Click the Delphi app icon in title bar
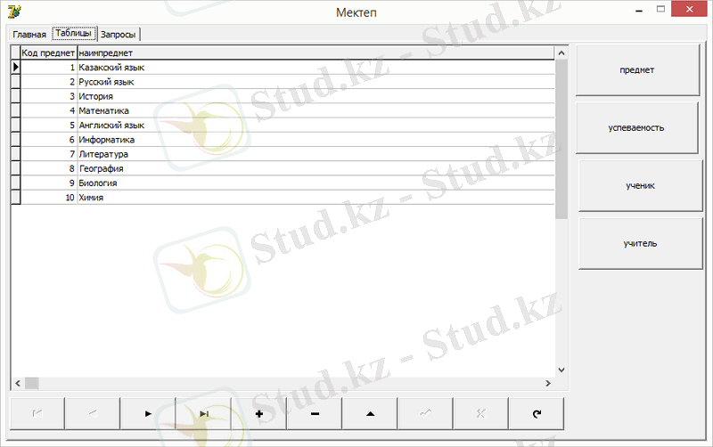The width and height of the screenshot is (713, 447). pos(14,12)
